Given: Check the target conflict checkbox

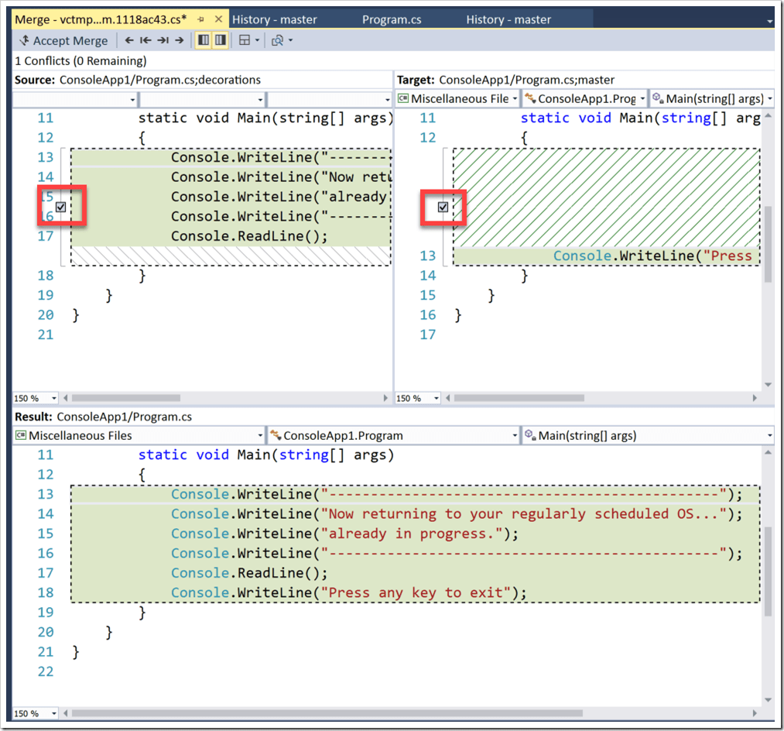Looking at the screenshot, I should [x=443, y=207].
